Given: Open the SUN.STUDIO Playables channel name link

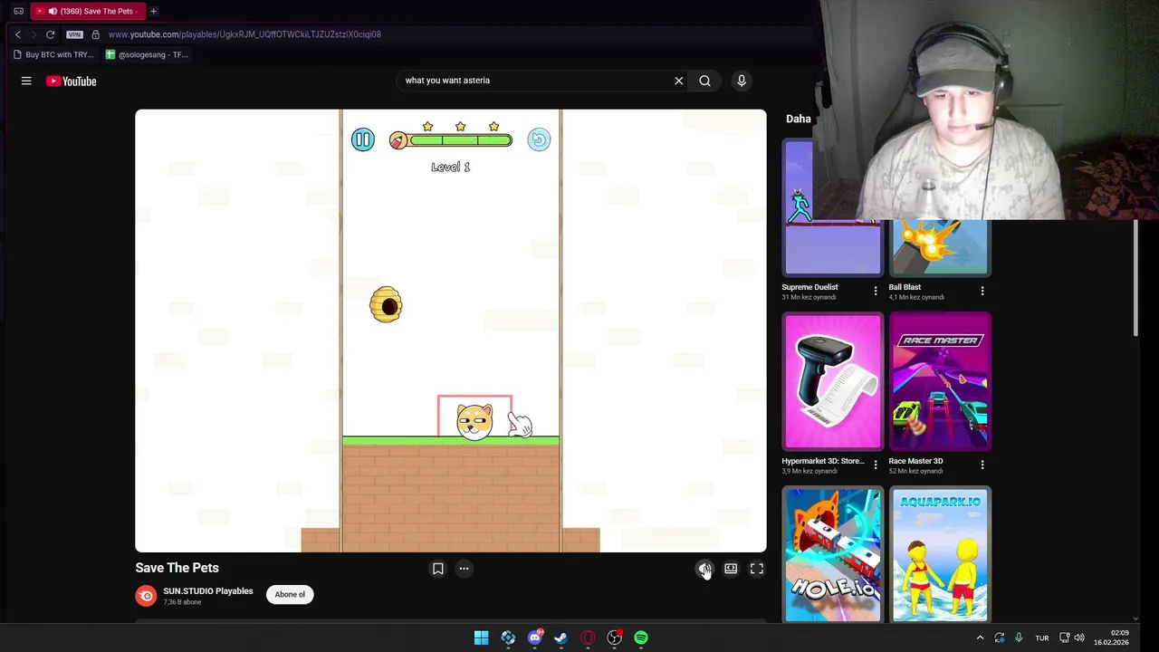Looking at the screenshot, I should 208,591.
